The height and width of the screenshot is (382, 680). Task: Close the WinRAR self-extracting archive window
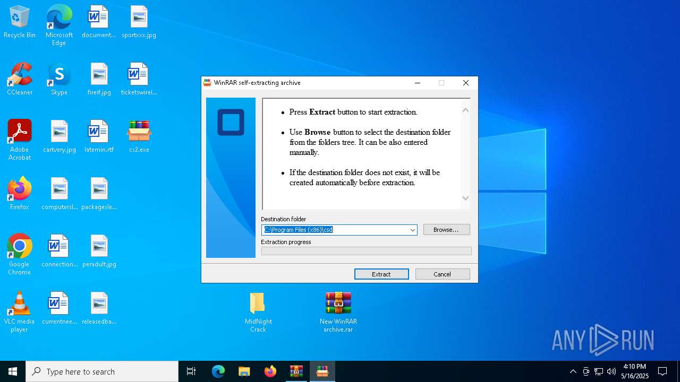click(x=466, y=83)
